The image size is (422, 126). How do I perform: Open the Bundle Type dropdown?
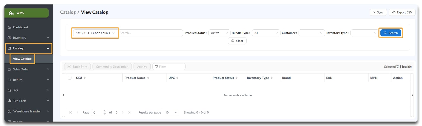266,33
